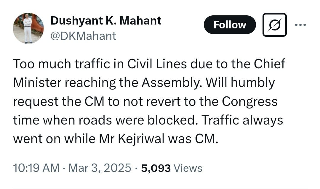
Task: Click the word Kejriwal in the tweet
Action: click(141, 139)
